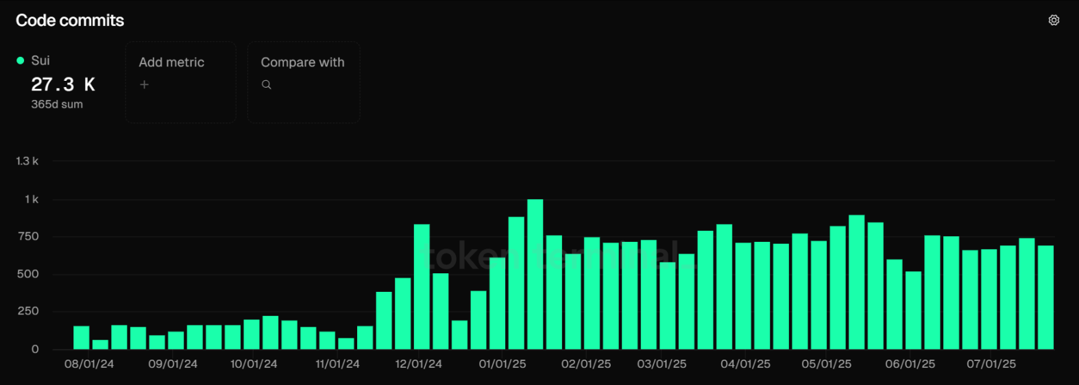Click the 04/01/25 x-axis date label
This screenshot has height=385, width=1079.
coord(745,364)
